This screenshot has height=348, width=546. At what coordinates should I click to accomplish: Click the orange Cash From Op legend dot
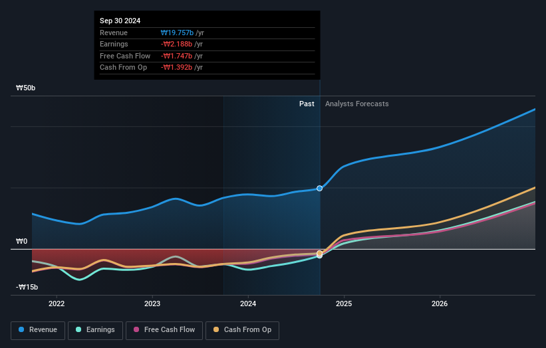pos(216,329)
